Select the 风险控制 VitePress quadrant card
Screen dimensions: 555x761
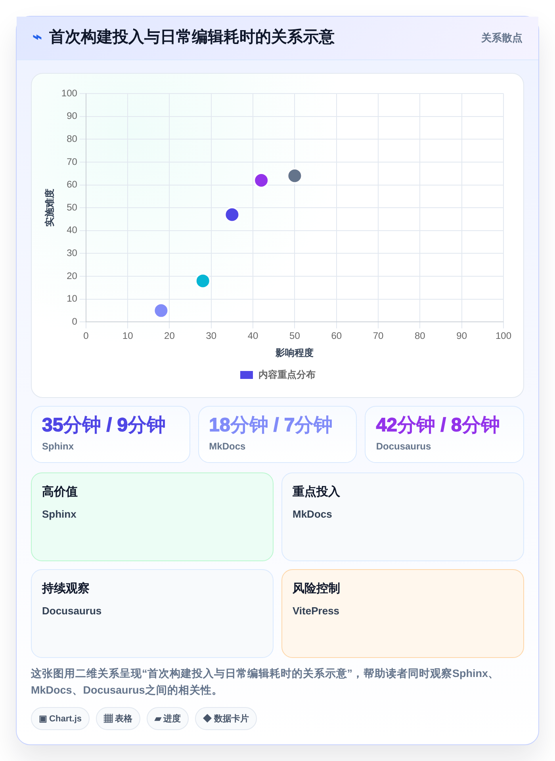click(x=403, y=614)
